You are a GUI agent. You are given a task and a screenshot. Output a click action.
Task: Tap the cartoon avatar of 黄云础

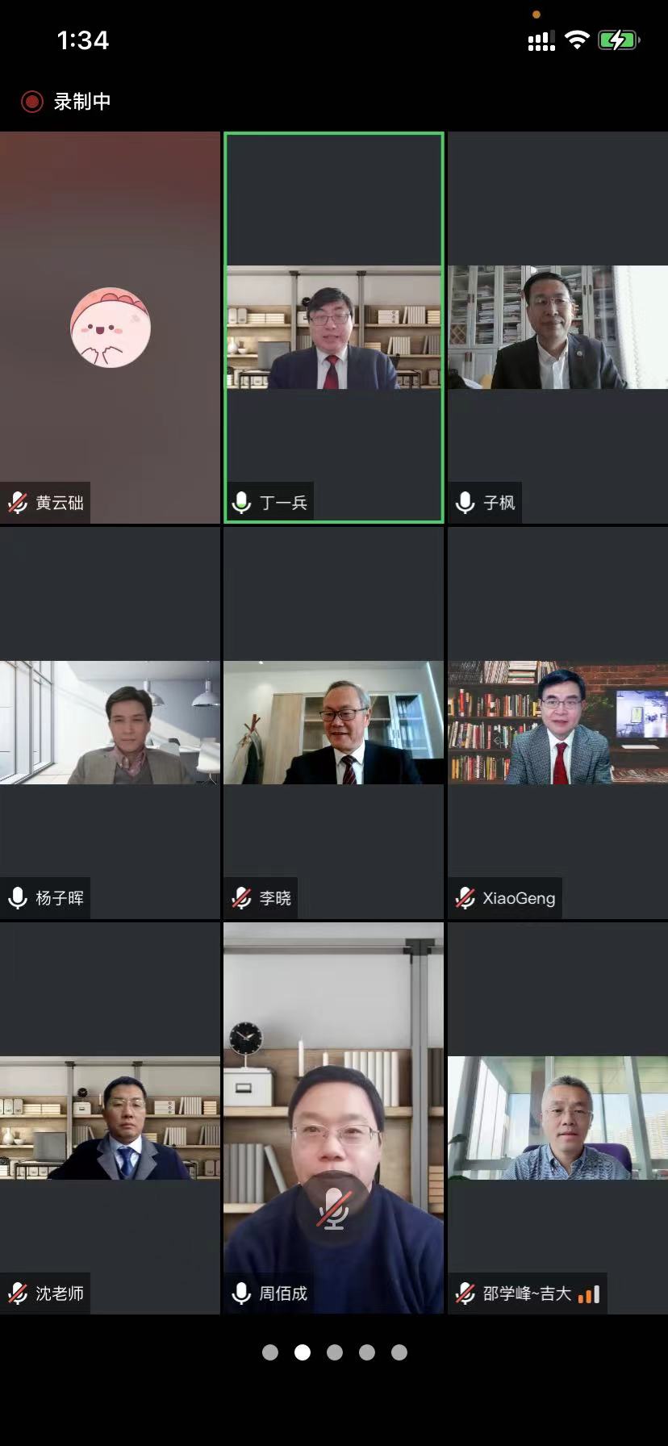click(111, 328)
